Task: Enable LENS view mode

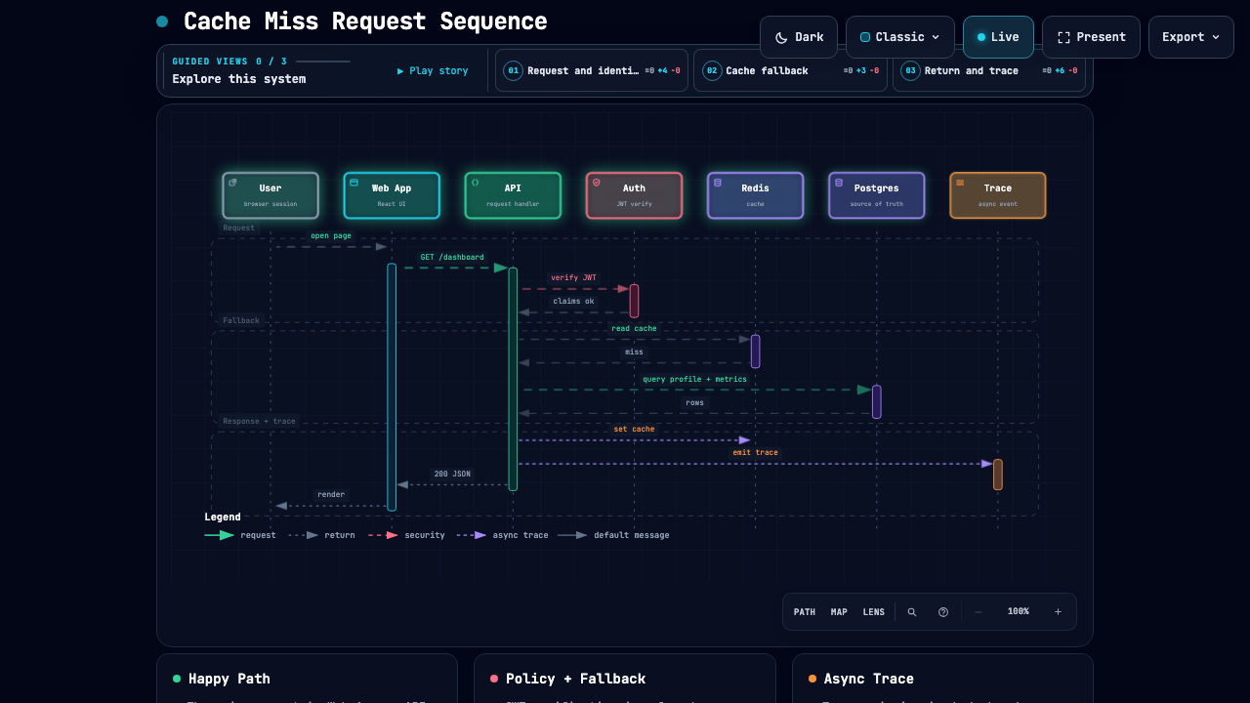Action: pyautogui.click(x=874, y=612)
